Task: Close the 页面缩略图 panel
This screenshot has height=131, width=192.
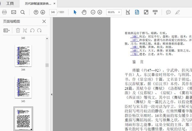Action: (44, 21)
